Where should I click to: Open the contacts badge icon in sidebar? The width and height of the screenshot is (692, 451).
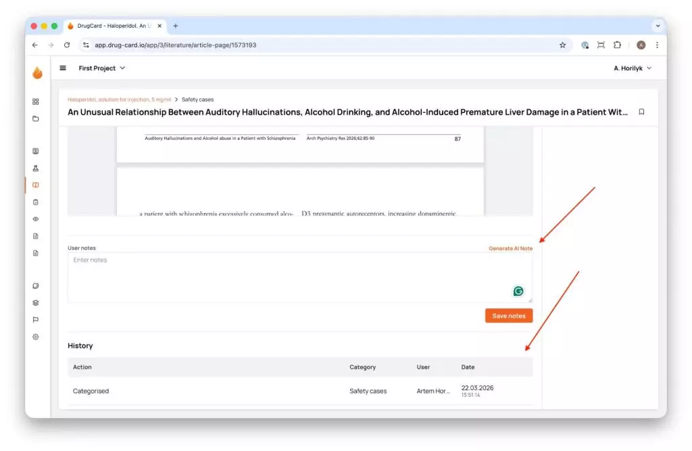36,151
